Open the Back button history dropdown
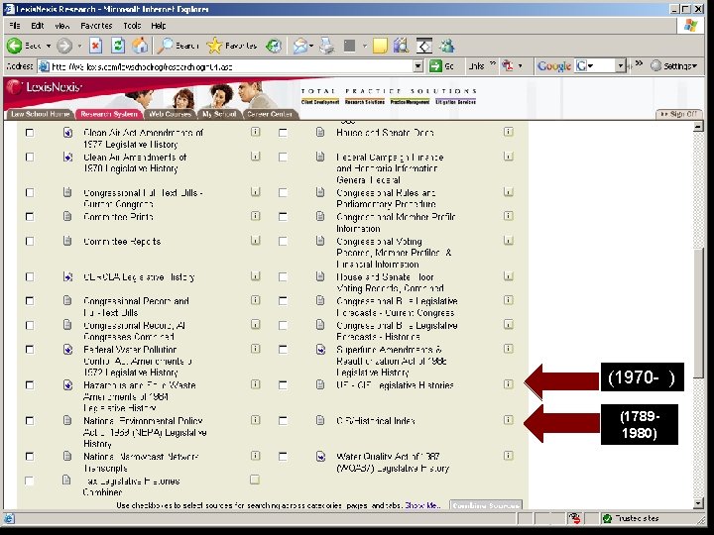 [49, 46]
